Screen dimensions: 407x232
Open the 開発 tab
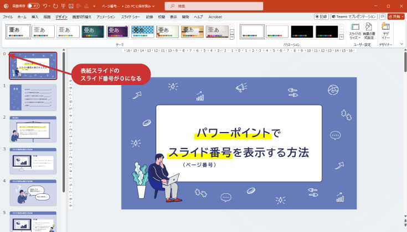pos(186,17)
